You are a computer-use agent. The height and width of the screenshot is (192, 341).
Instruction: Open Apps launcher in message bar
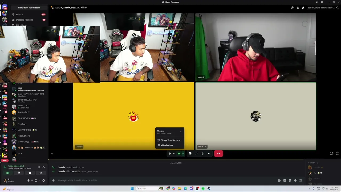301,181
